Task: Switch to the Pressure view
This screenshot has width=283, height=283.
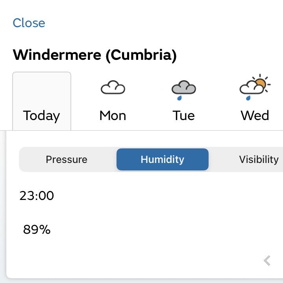Action: 67,159
